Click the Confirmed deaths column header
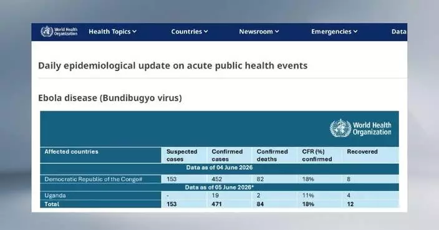This screenshot has height=230, width=439. [272, 155]
